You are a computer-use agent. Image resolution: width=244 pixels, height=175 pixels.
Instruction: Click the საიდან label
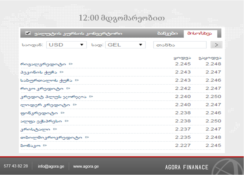pyautogui.click(x=32, y=45)
